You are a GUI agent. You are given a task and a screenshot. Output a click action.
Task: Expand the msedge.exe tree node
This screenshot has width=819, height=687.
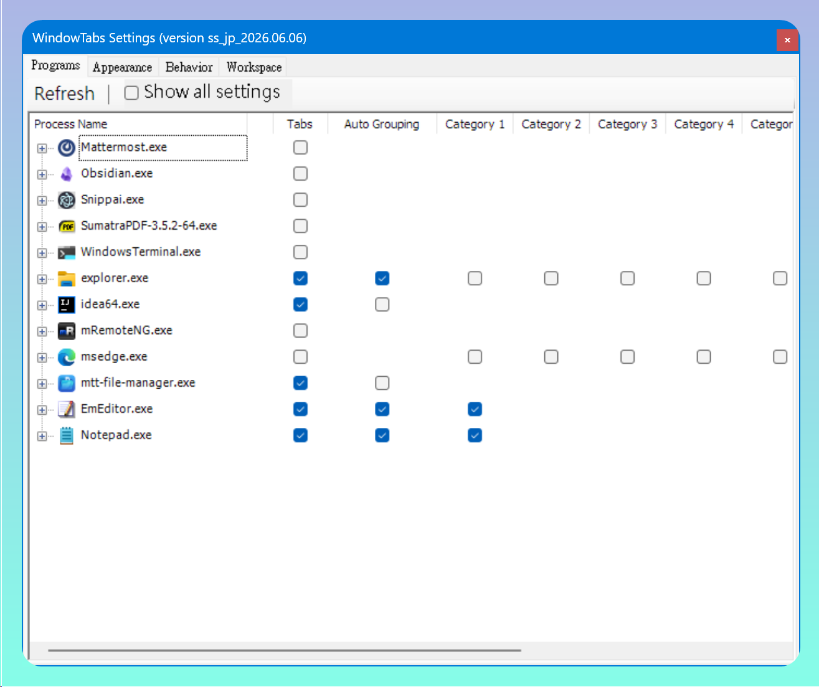42,358
